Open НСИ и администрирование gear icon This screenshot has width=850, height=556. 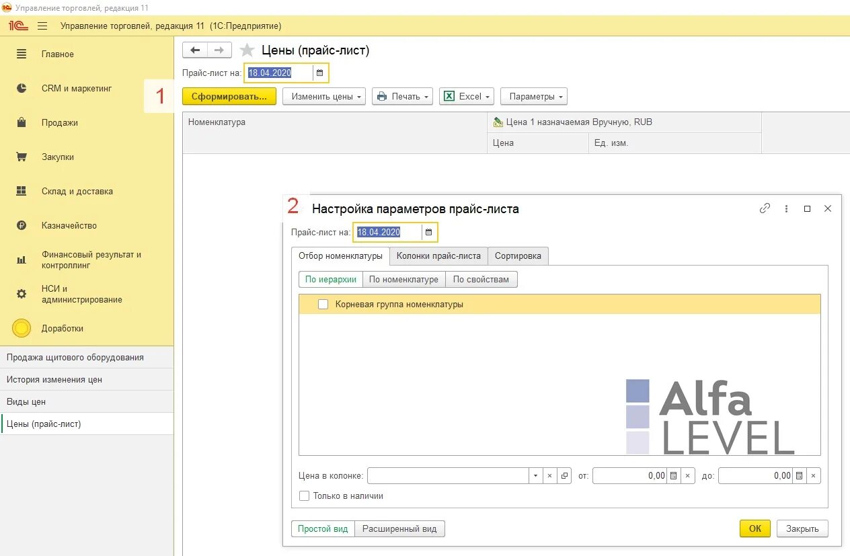click(x=22, y=294)
